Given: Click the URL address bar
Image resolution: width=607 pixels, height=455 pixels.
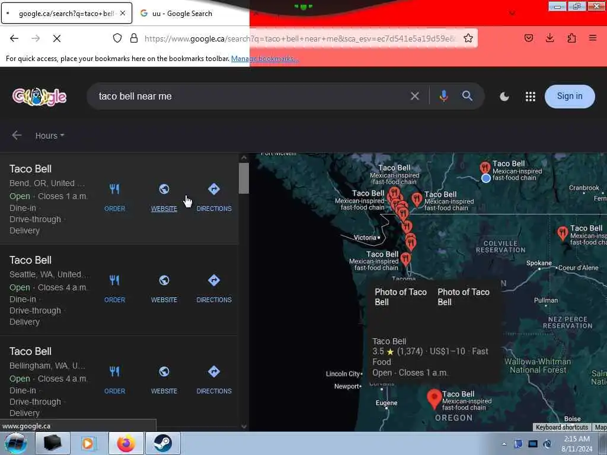Looking at the screenshot, I should pyautogui.click(x=301, y=39).
